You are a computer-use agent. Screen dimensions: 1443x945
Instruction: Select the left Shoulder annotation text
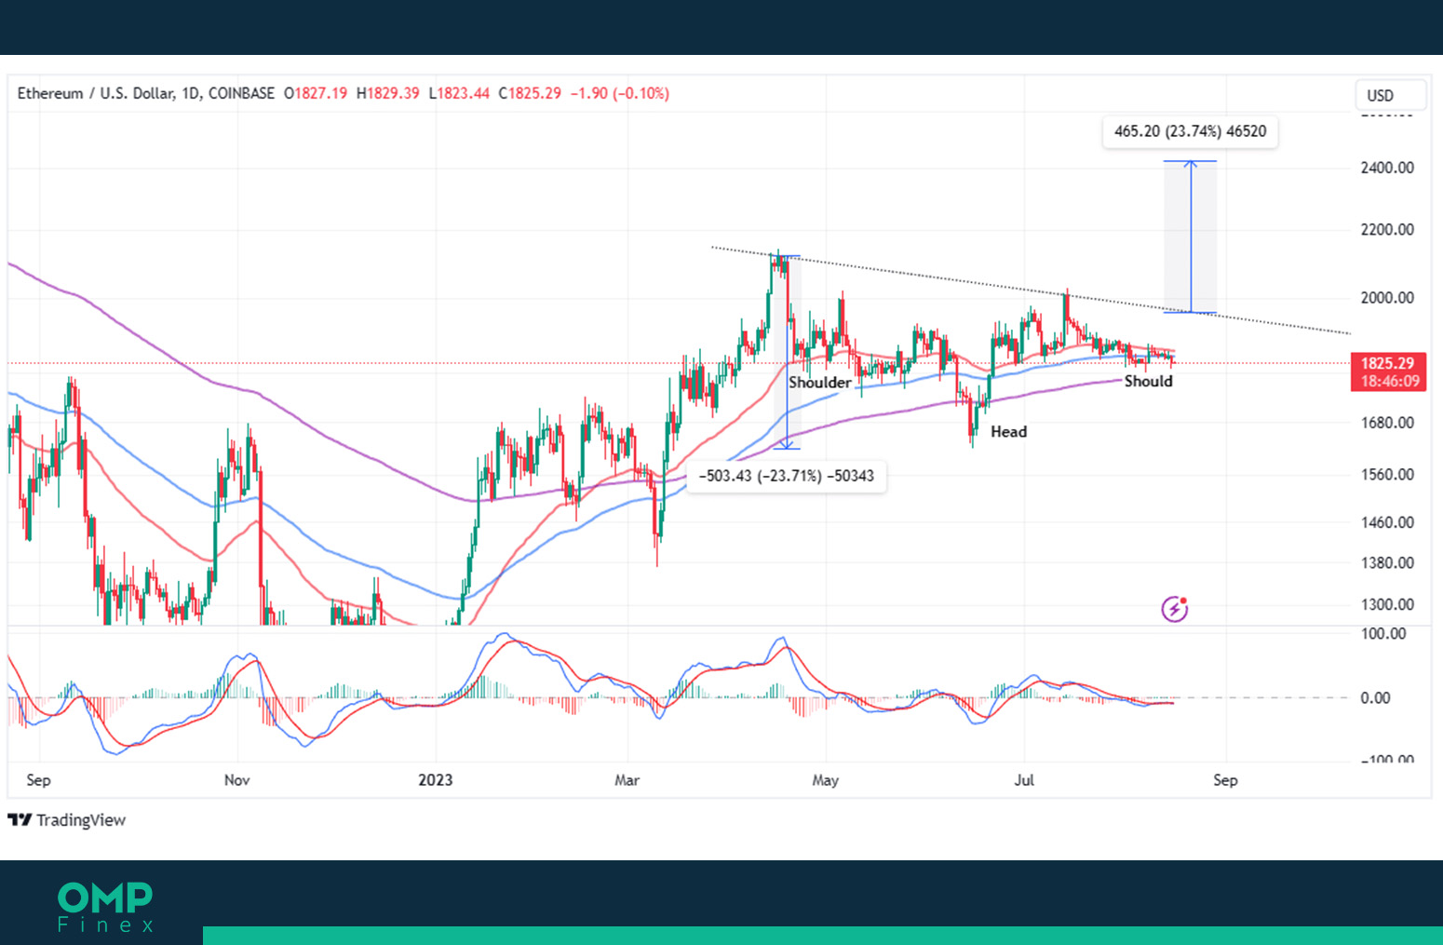[x=820, y=383]
